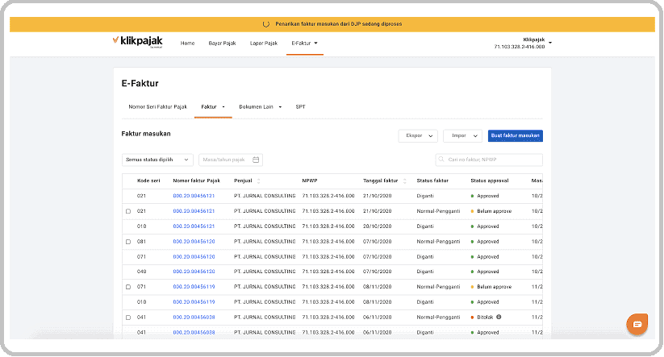Image resolution: width=664 pixels, height=357 pixels.
Task: Tick checkbox for 021 Normal-Pengganti row
Action: click(x=128, y=211)
